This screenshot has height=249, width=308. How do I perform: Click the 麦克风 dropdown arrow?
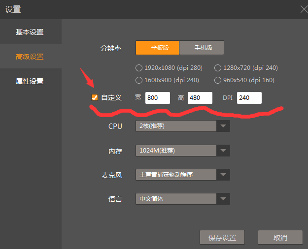pos(223,175)
